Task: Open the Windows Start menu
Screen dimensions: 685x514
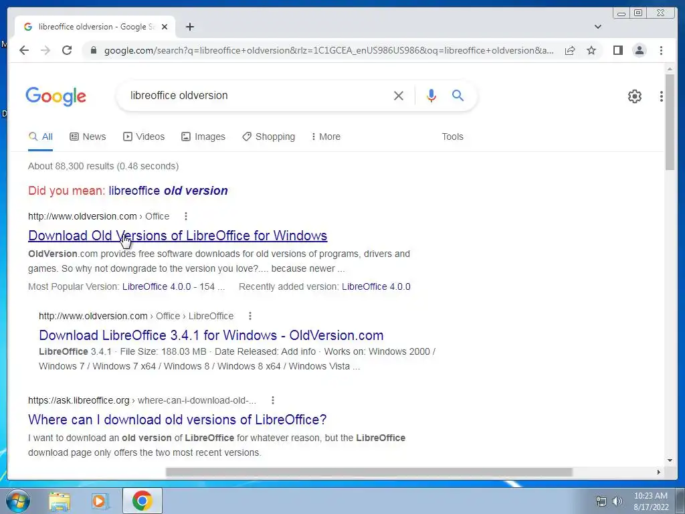Action: tap(17, 501)
